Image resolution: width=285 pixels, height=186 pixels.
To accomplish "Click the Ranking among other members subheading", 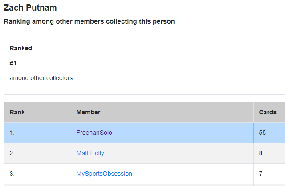I will click(x=89, y=21).
